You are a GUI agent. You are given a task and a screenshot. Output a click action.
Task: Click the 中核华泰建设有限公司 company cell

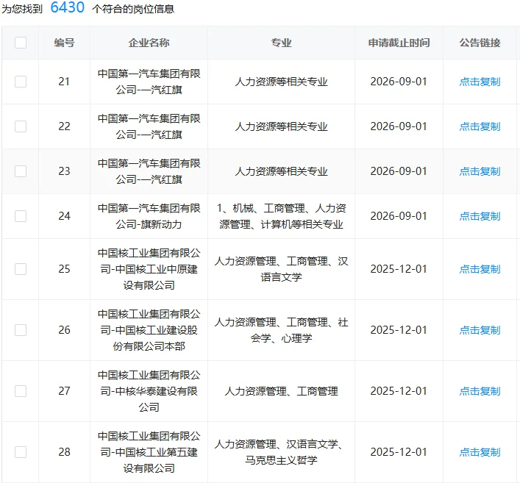149,391
